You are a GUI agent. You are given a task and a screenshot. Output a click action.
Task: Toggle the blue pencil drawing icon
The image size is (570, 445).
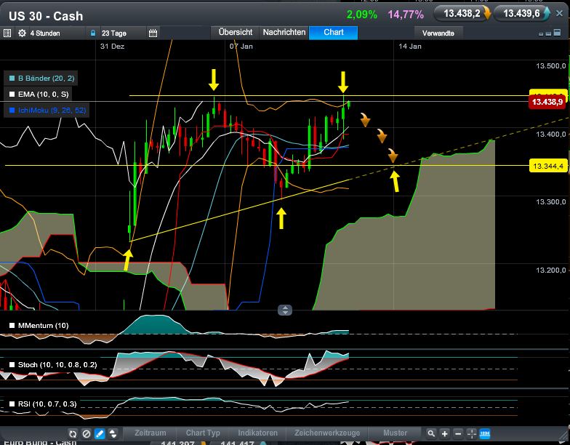tap(99, 433)
